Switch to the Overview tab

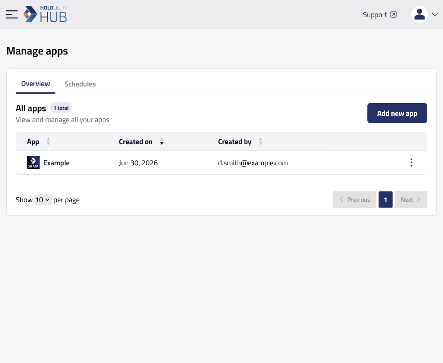(x=36, y=84)
